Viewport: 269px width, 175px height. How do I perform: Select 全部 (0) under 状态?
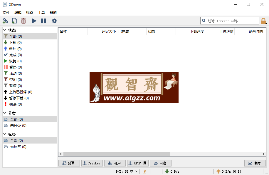(30, 36)
